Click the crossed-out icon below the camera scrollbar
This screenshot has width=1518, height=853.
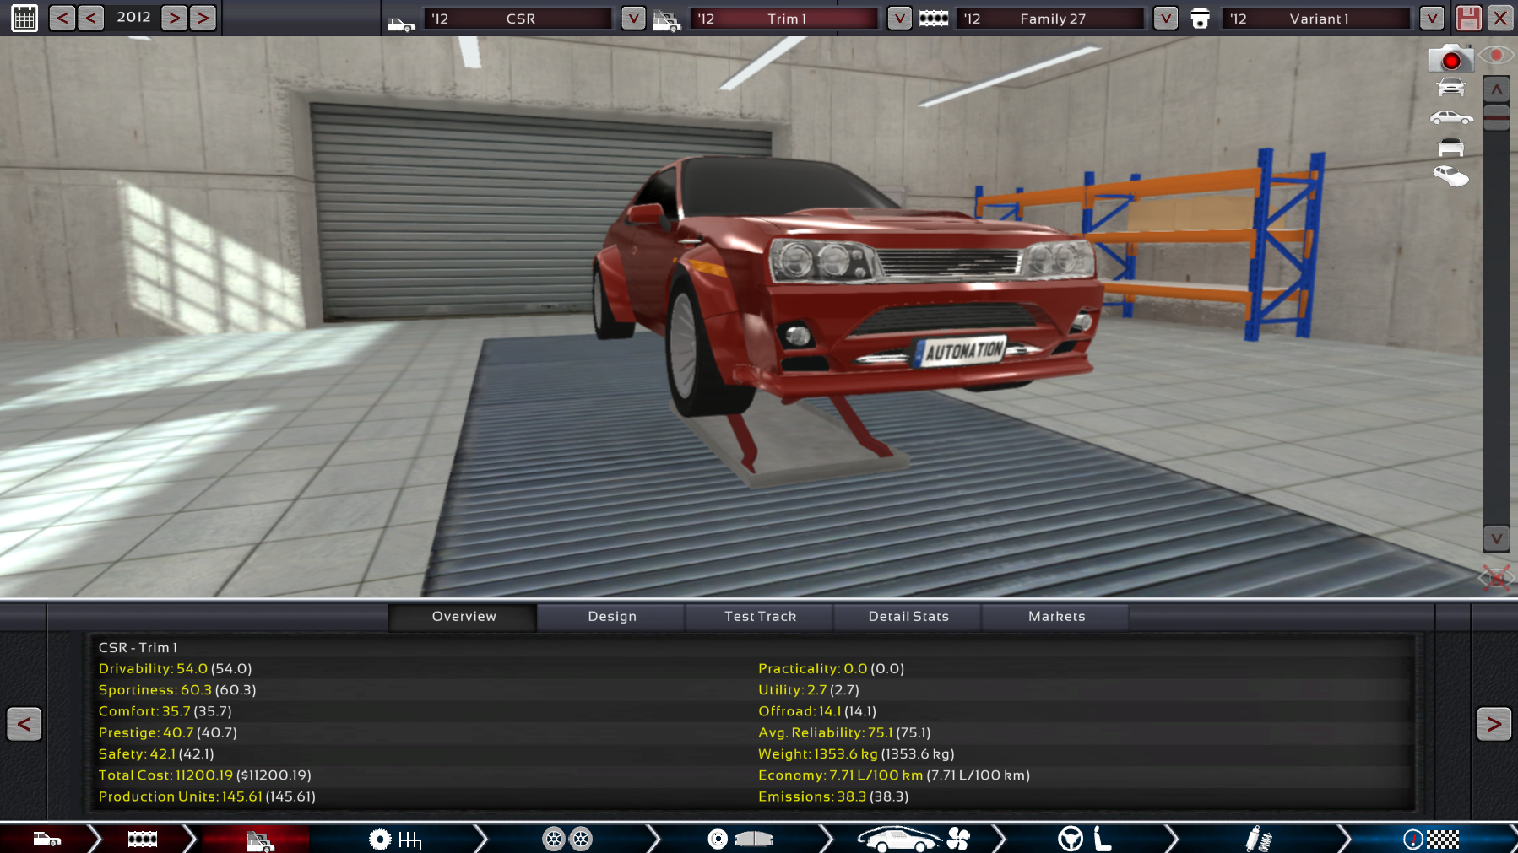(x=1497, y=578)
